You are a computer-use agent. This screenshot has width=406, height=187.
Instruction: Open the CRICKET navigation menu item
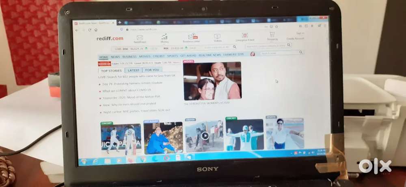pos(159,56)
